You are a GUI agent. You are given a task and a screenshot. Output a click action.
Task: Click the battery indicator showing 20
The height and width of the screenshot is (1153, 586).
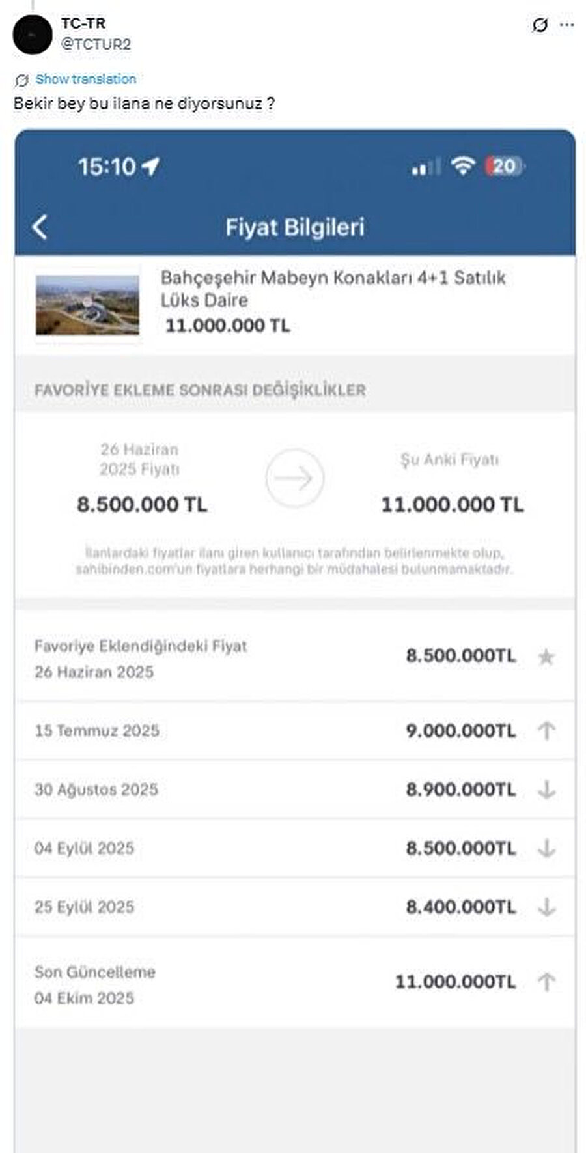tap(505, 167)
